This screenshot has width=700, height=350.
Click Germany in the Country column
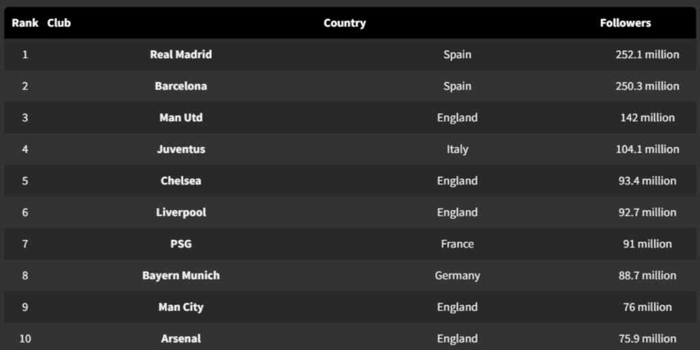point(457,275)
